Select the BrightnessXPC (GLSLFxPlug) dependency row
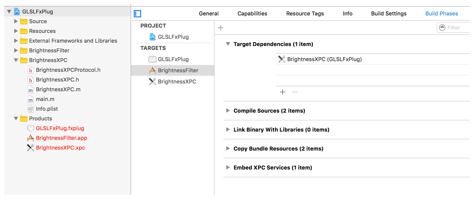The height and width of the screenshot is (199, 474). 373,59
